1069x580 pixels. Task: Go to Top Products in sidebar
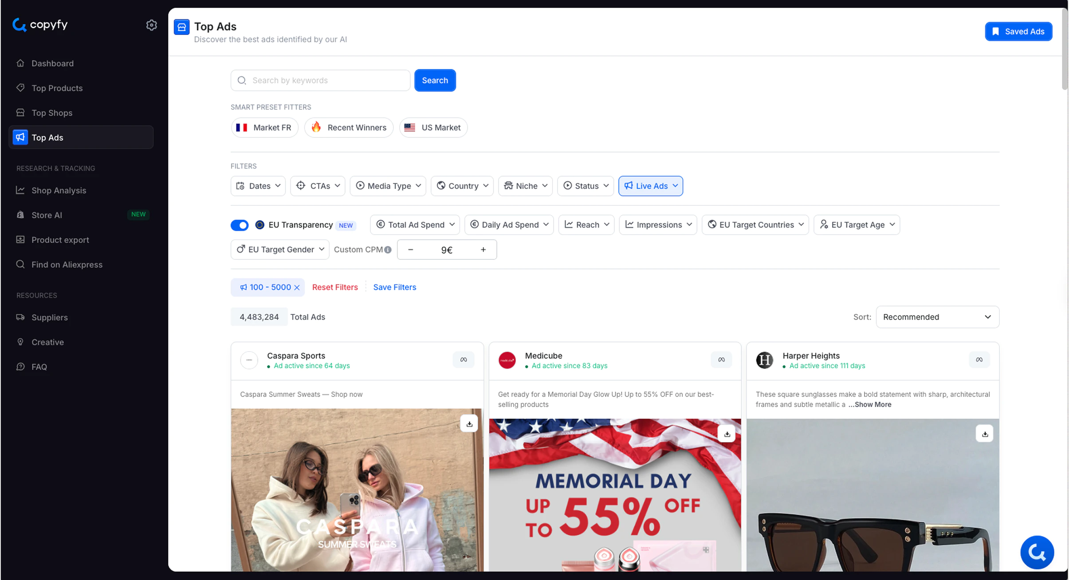[x=57, y=88]
